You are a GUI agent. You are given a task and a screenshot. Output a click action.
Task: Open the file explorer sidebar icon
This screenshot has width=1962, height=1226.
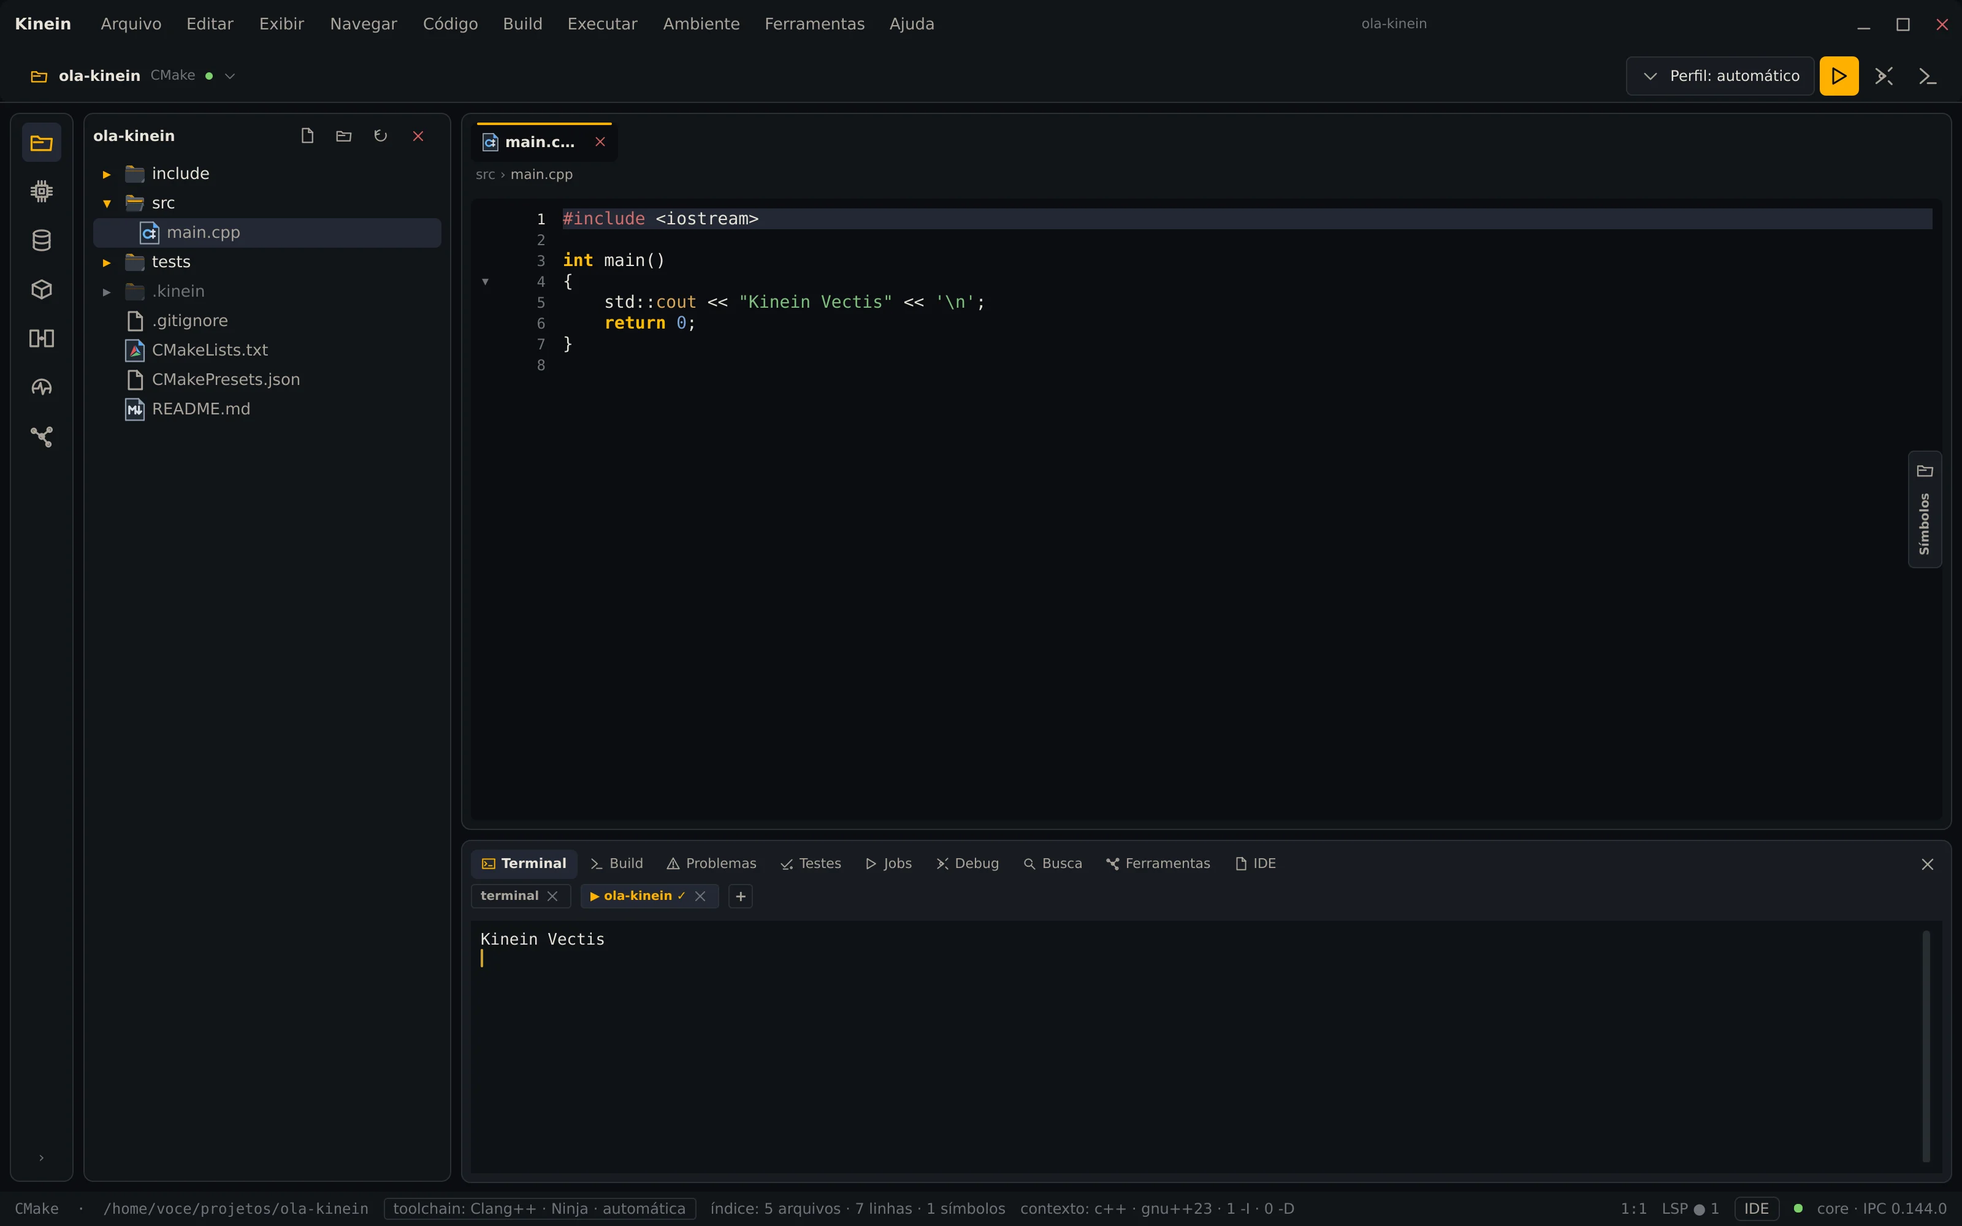pyautogui.click(x=41, y=143)
